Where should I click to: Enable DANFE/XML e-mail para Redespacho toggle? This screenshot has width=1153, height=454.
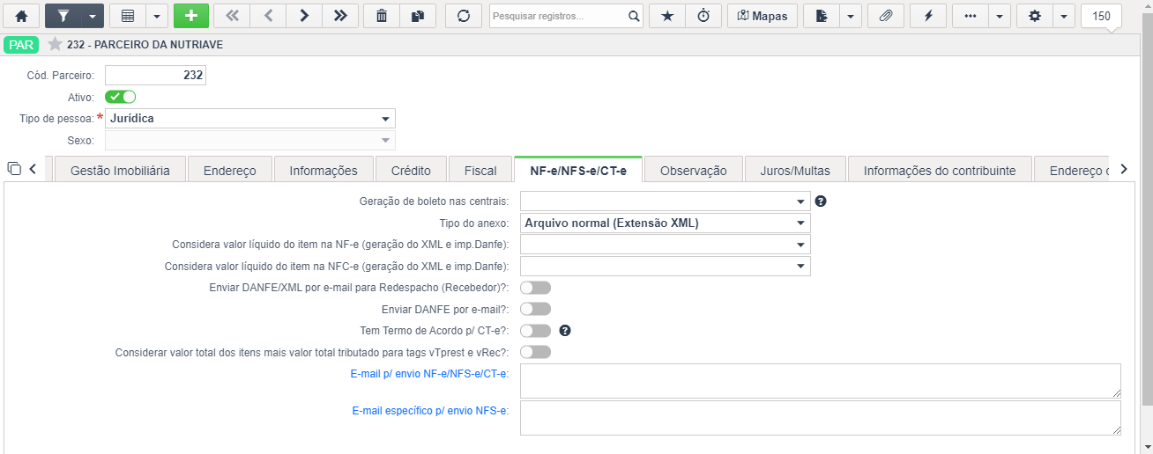point(535,288)
